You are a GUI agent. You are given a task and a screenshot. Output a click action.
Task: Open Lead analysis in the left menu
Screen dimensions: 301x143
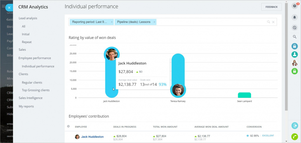click(x=28, y=18)
